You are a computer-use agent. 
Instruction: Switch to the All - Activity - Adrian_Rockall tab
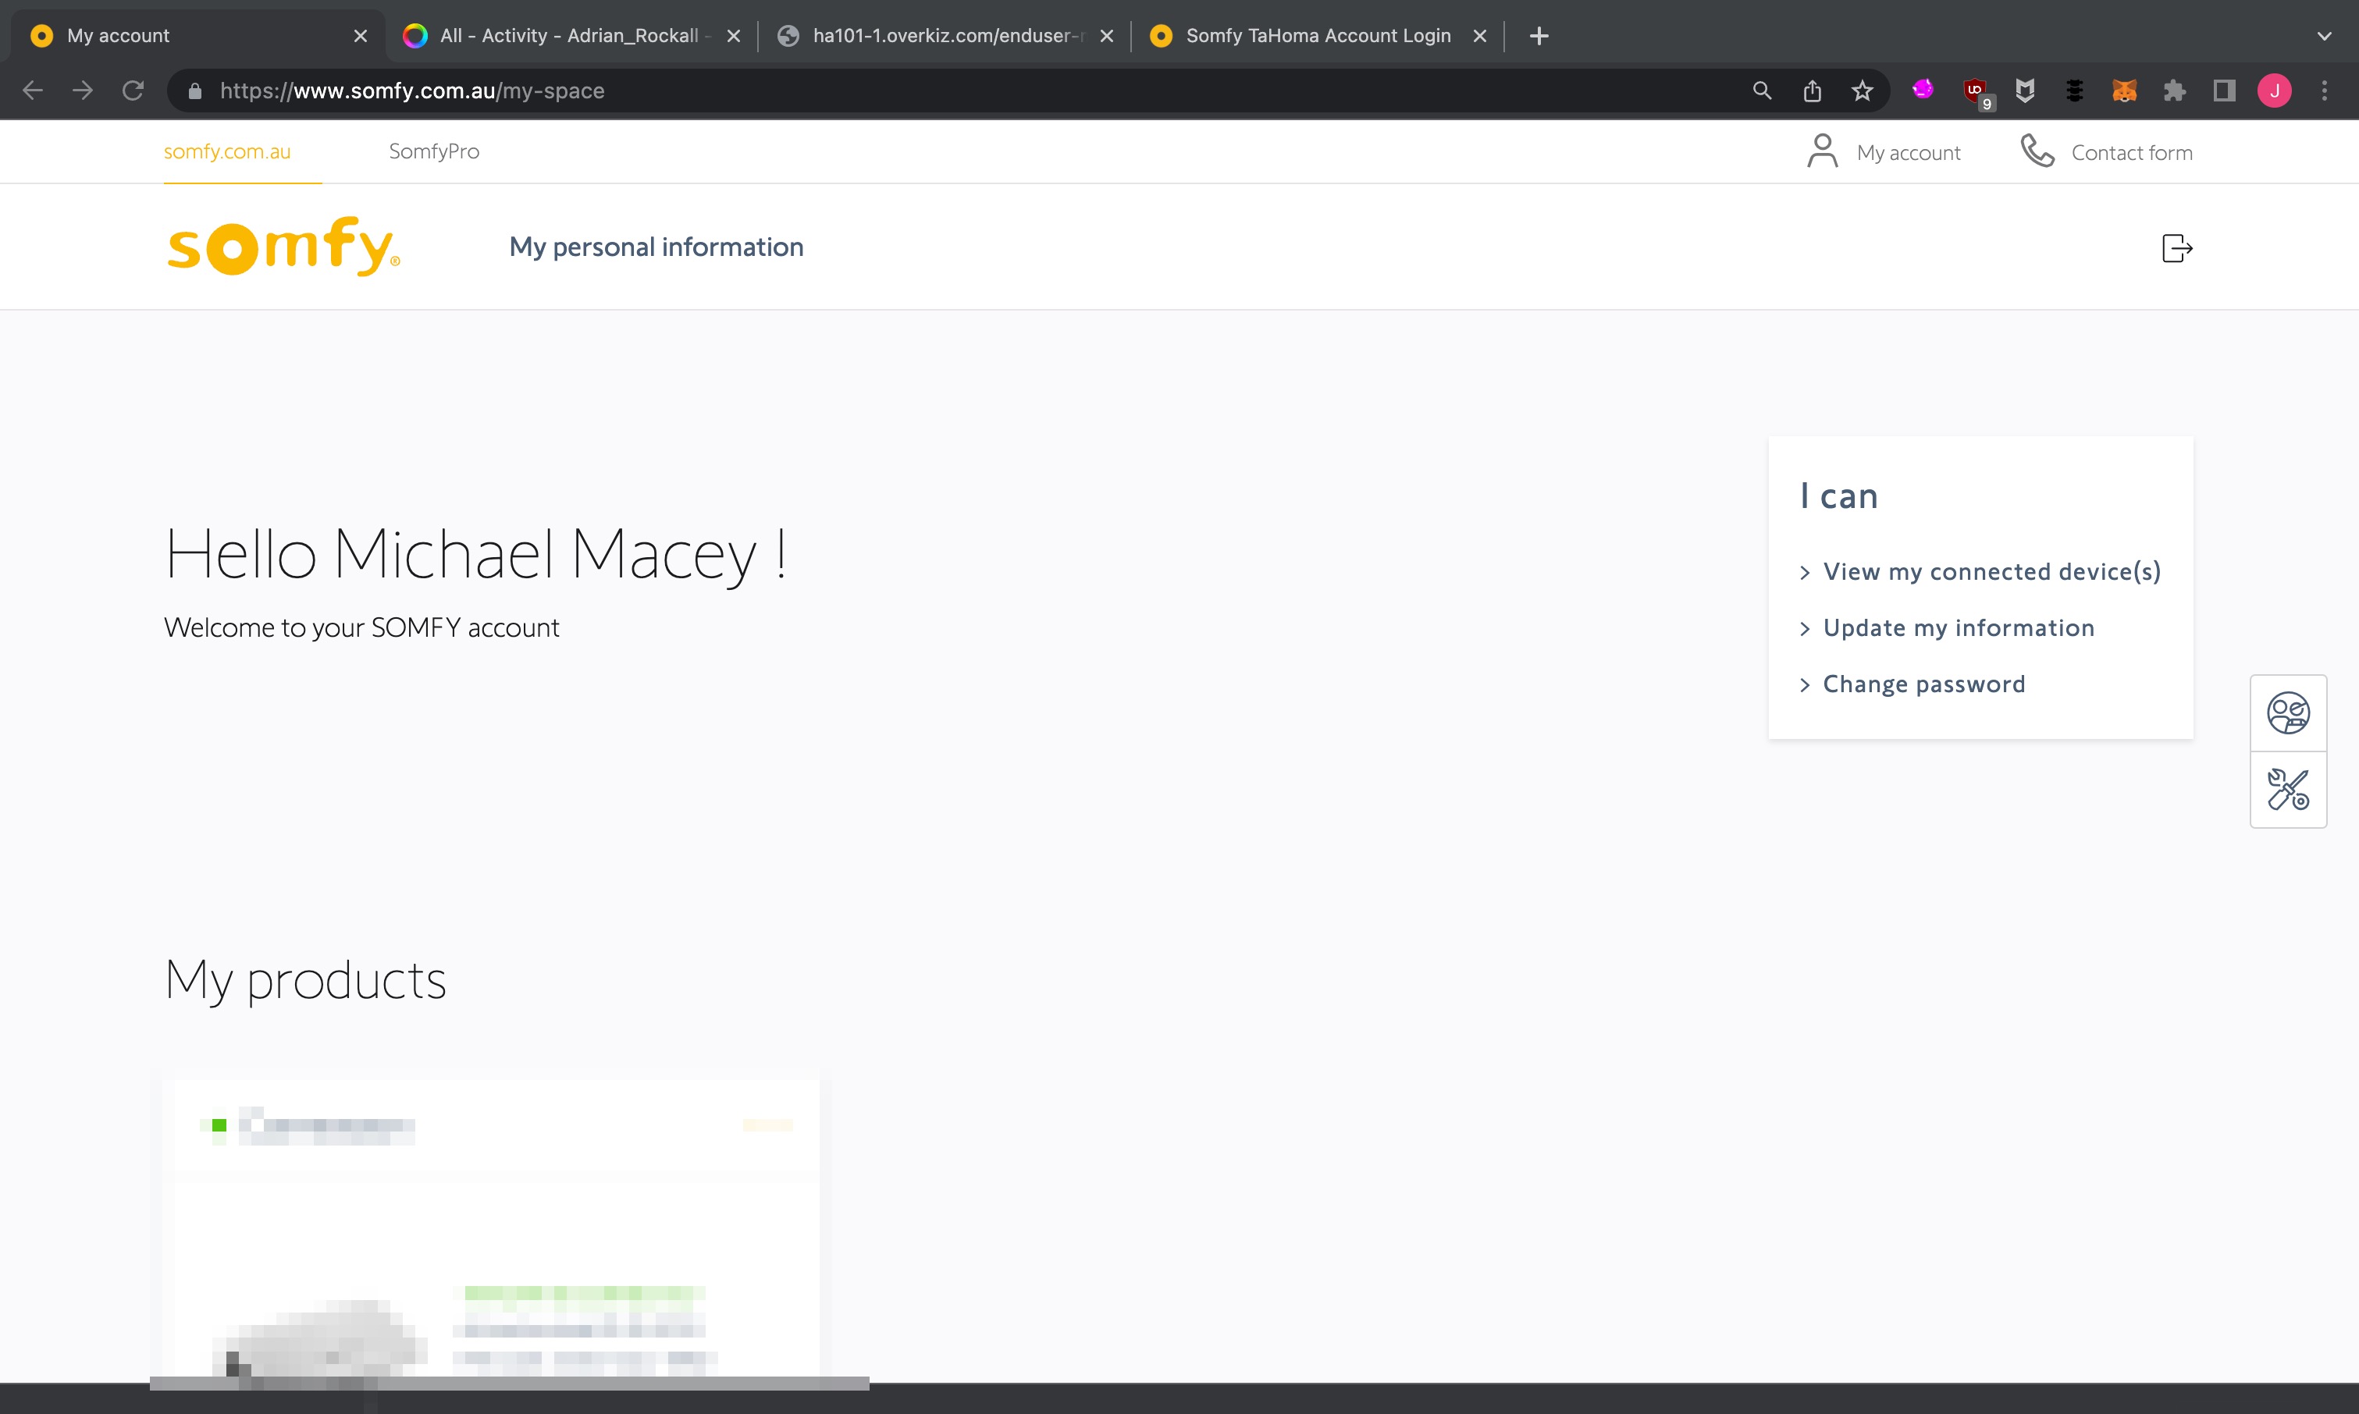click(x=571, y=36)
